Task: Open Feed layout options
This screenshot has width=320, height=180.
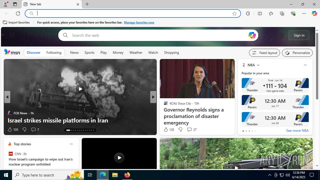Action: coord(264,53)
